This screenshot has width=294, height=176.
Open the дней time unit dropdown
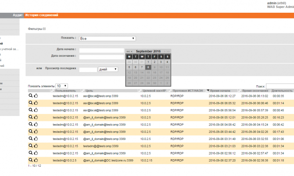(108, 70)
